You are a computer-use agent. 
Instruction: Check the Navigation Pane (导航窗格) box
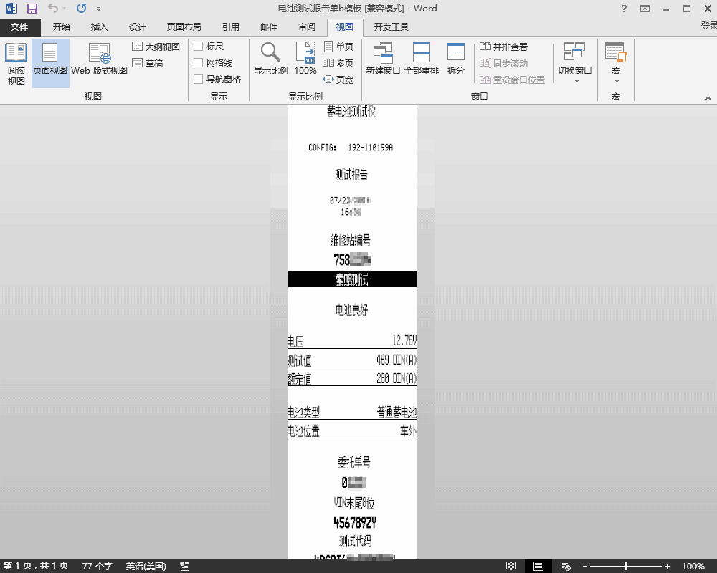(x=199, y=80)
